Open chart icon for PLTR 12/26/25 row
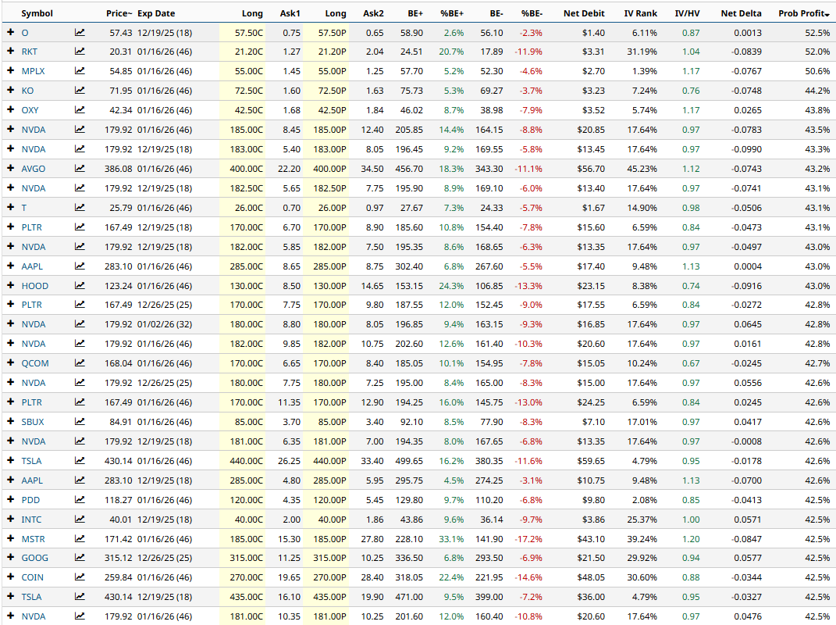Image resolution: width=836 pixels, height=625 pixels. tap(80, 305)
